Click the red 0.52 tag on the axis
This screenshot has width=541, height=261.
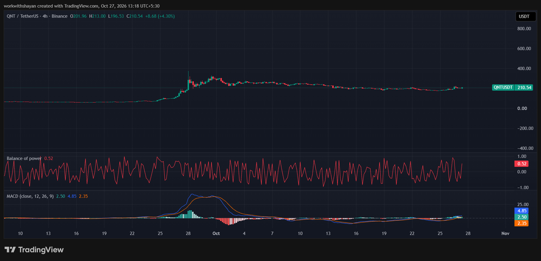(521, 164)
